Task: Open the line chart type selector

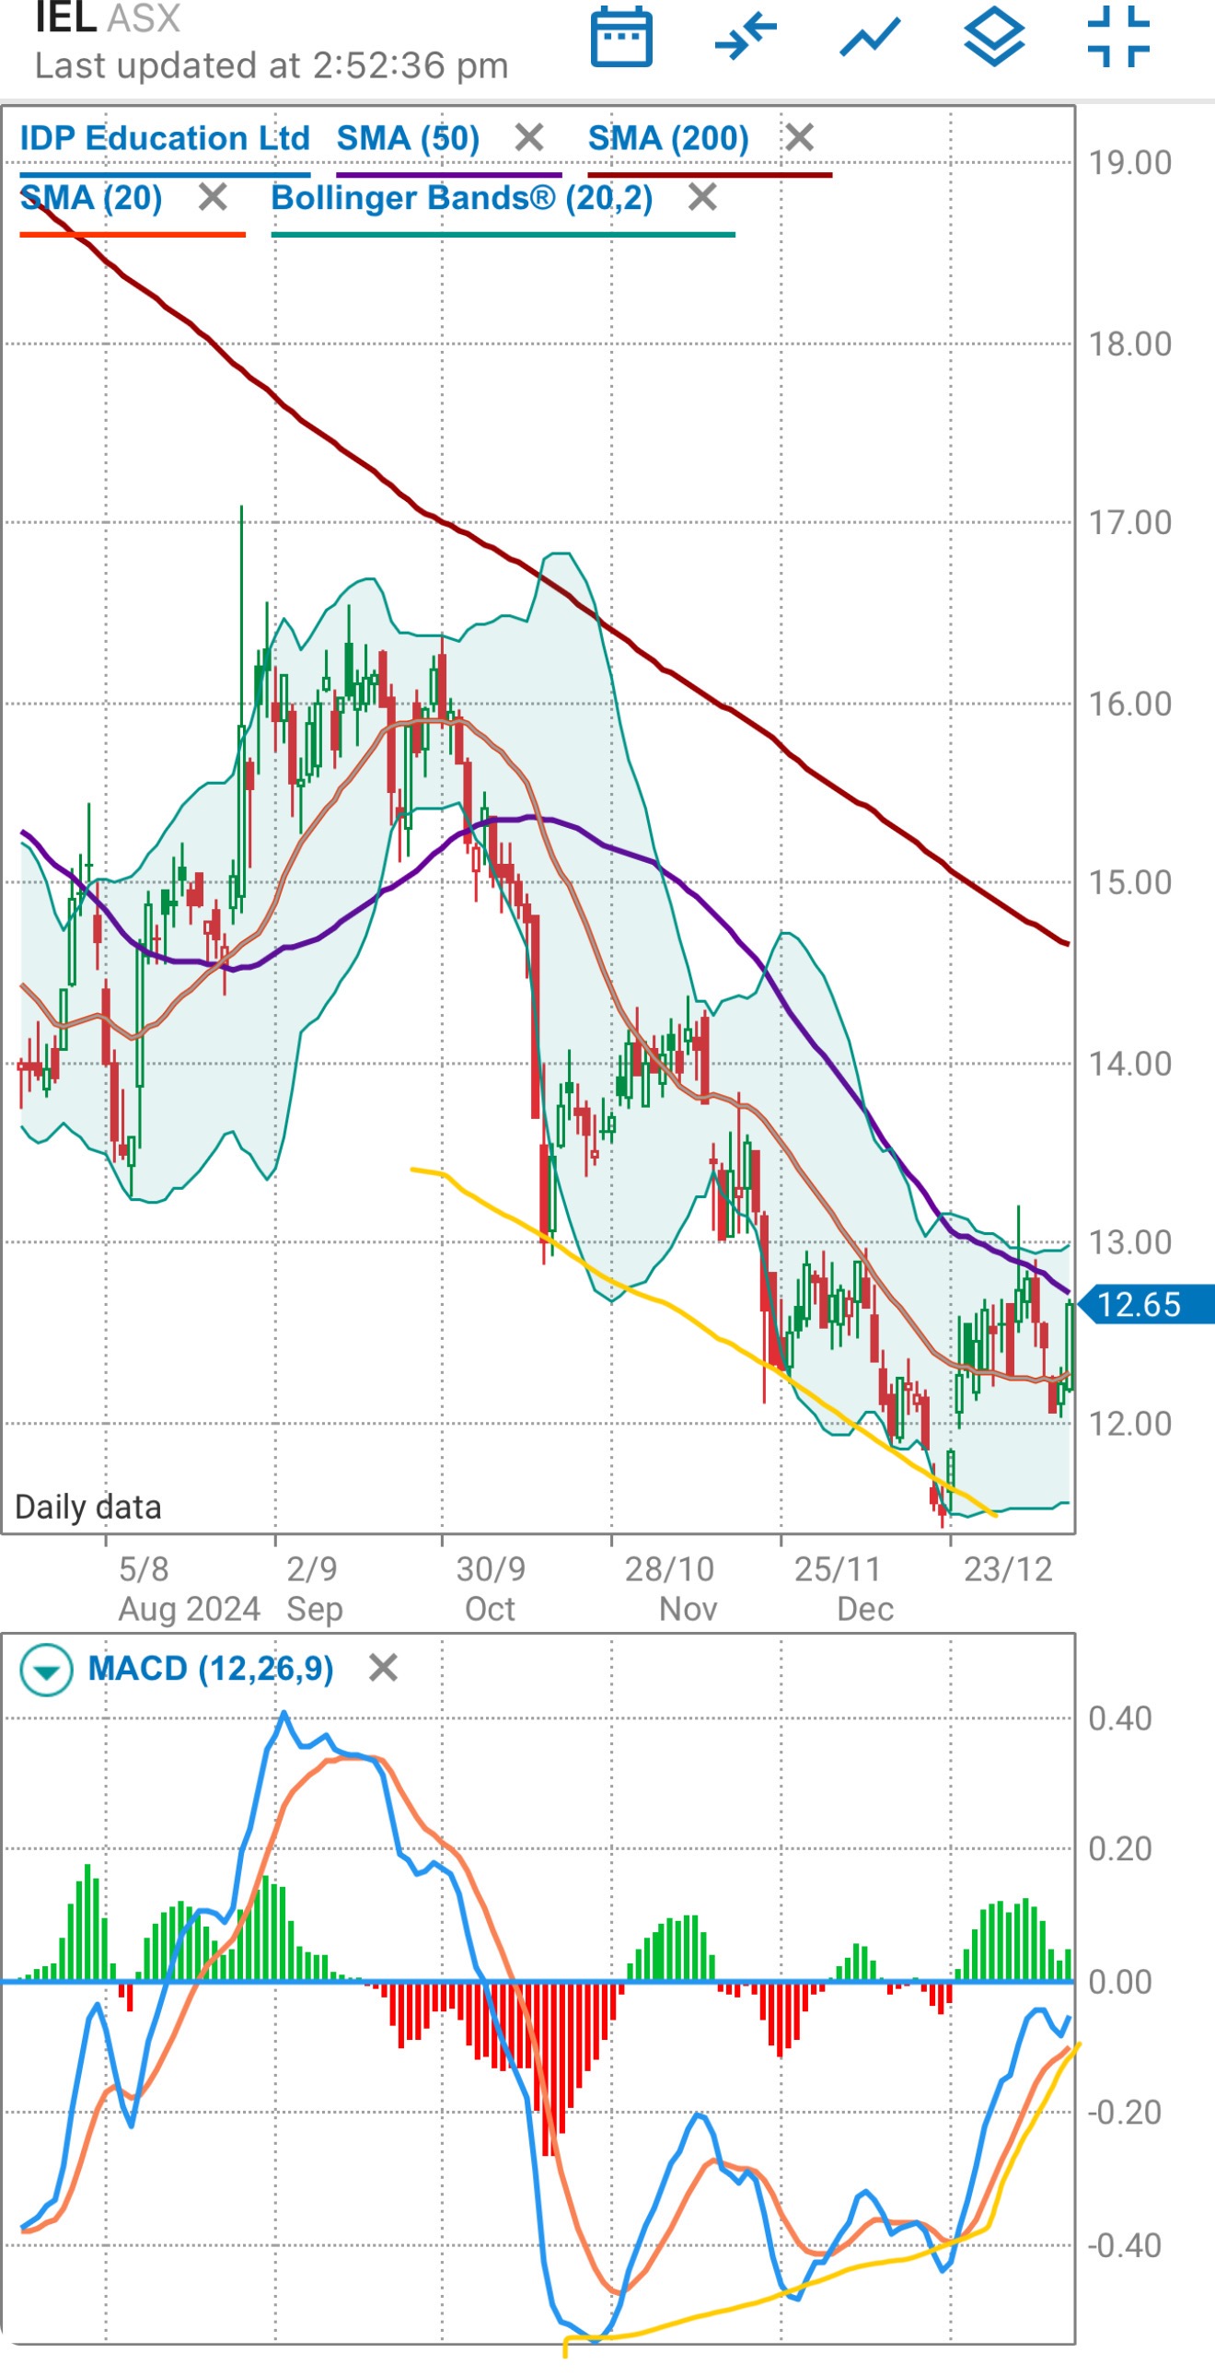Action: 869,37
